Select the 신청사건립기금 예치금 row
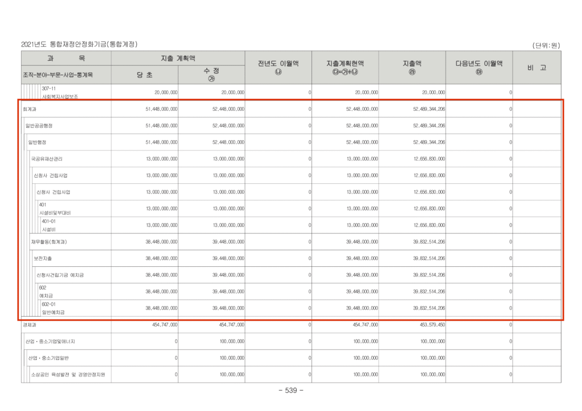The width and height of the screenshot is (582, 411). (60, 275)
